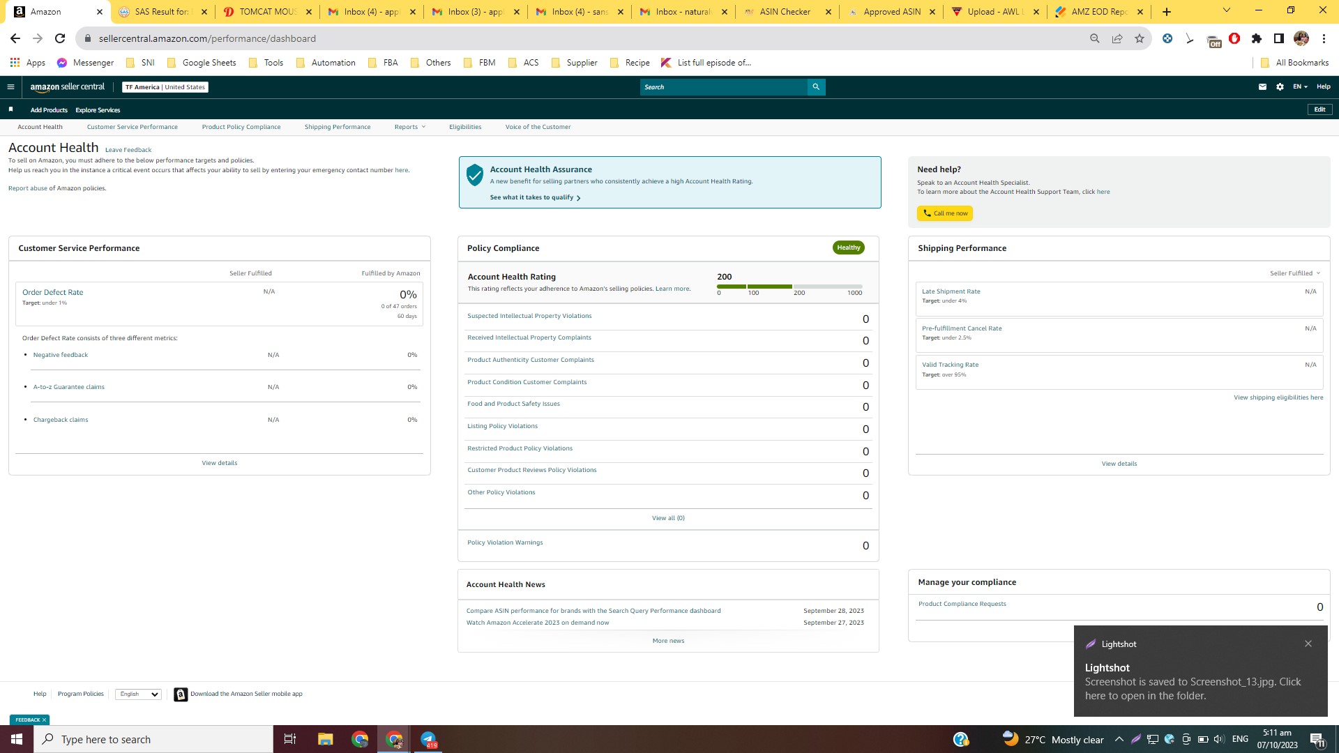Click the Apps grid shortcut in bookmarks bar
The width and height of the screenshot is (1339, 753).
[x=27, y=63]
